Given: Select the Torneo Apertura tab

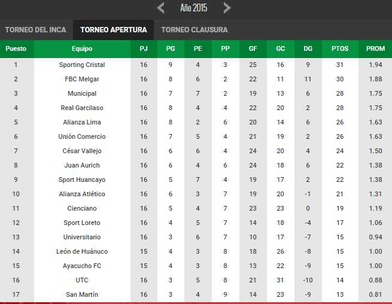Looking at the screenshot, I should point(114,30).
